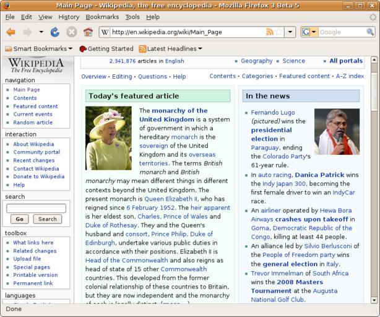Open the 2,341,876 articles count link
The image size is (380, 317).
click(123, 61)
